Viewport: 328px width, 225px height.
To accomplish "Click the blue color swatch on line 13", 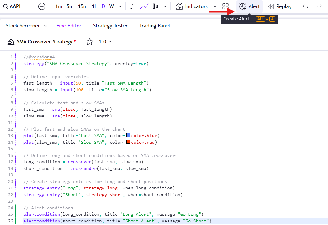I will click(x=128, y=135).
